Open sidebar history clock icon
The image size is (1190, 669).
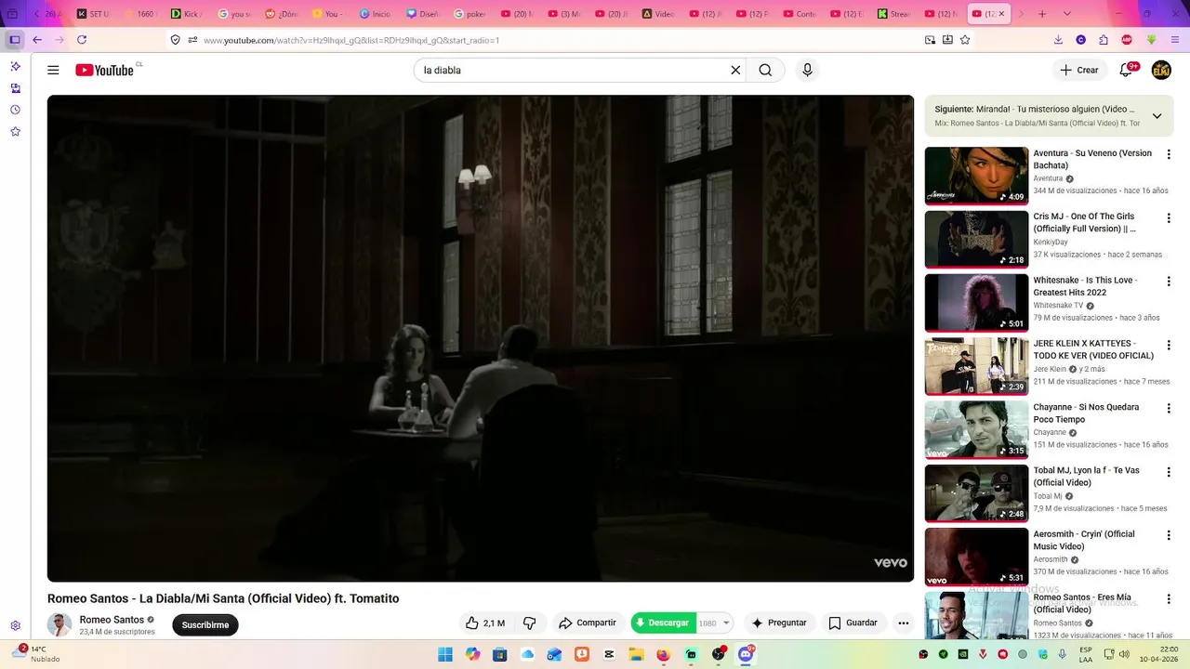coord(15,110)
